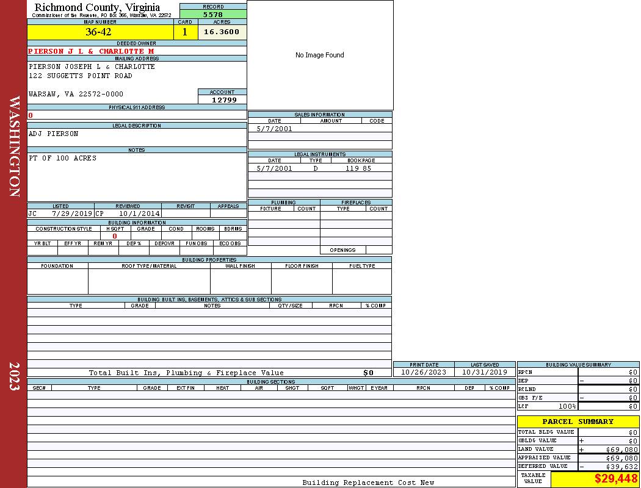This screenshot has width=641, height=488.
Task: Click the print date 10/26/2023 cell
Action: coord(423,372)
